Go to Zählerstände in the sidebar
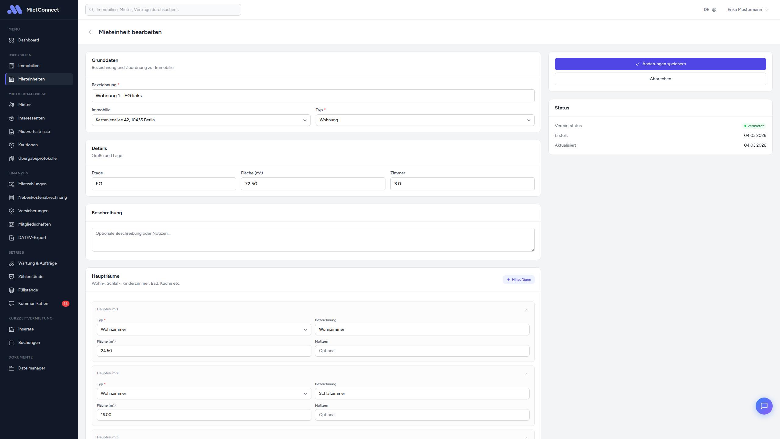780x439 pixels. (30, 277)
